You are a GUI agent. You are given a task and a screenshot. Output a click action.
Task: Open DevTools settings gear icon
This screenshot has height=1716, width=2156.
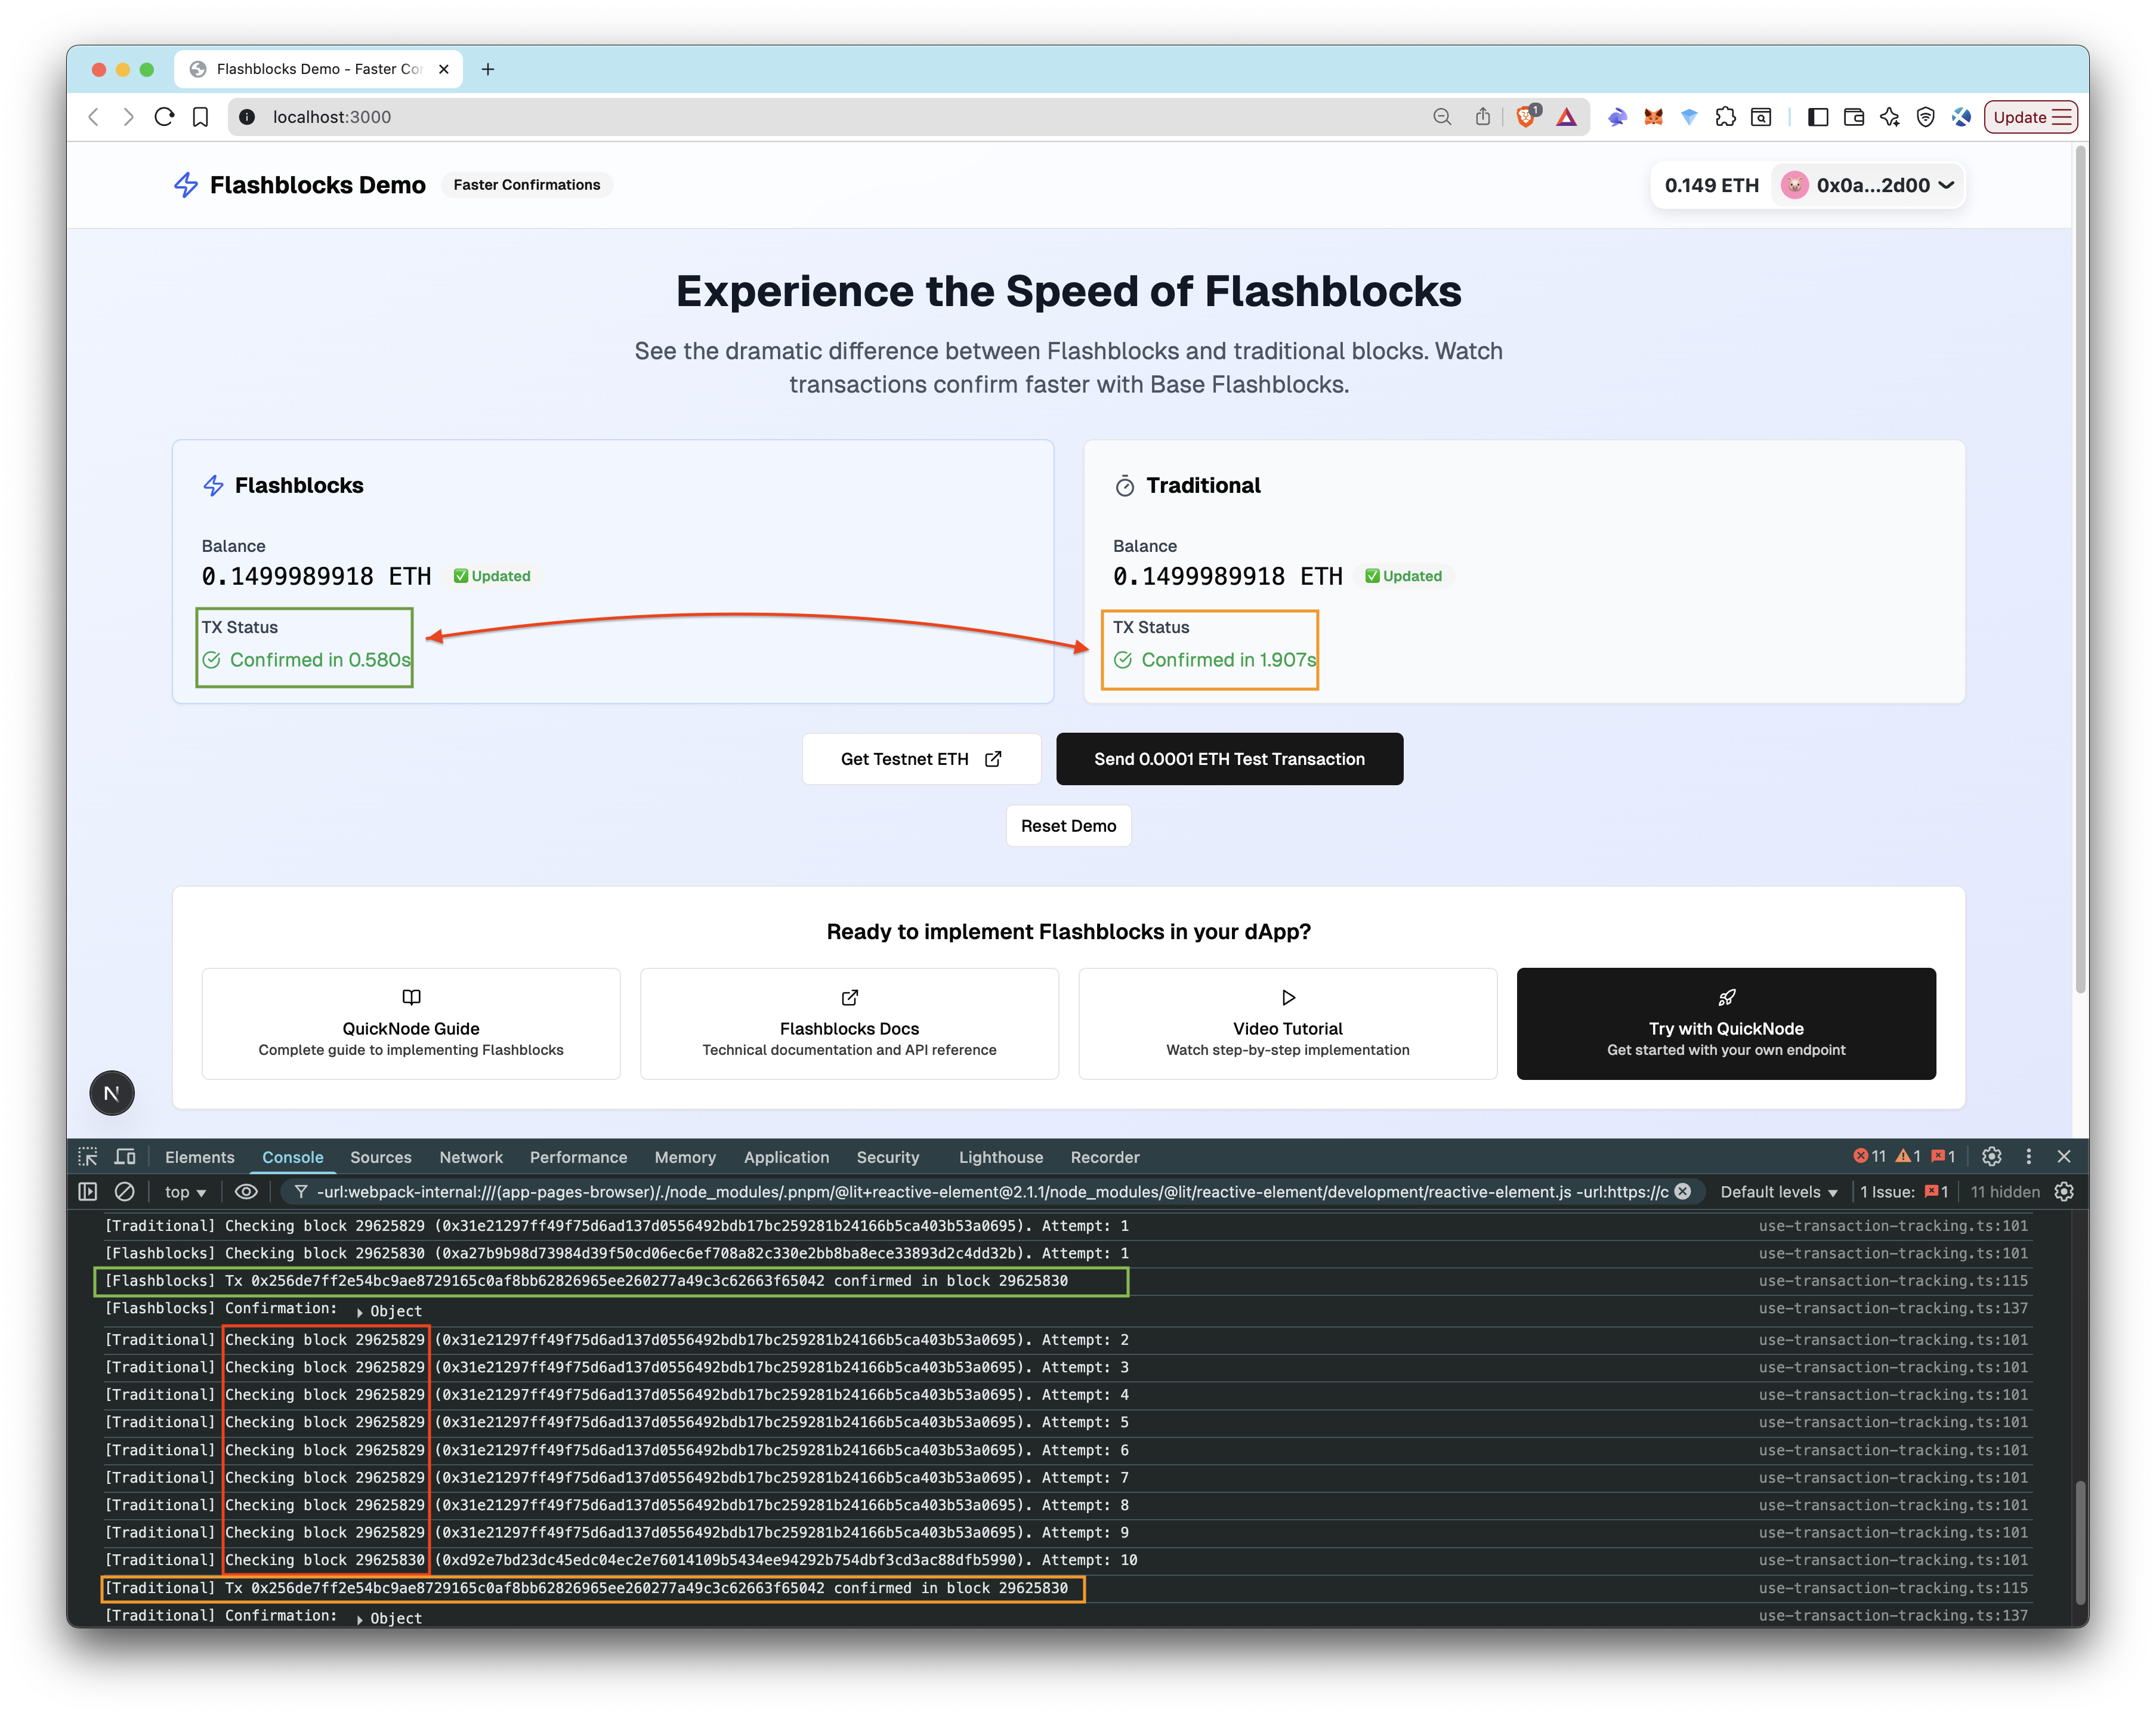[x=1991, y=1157]
